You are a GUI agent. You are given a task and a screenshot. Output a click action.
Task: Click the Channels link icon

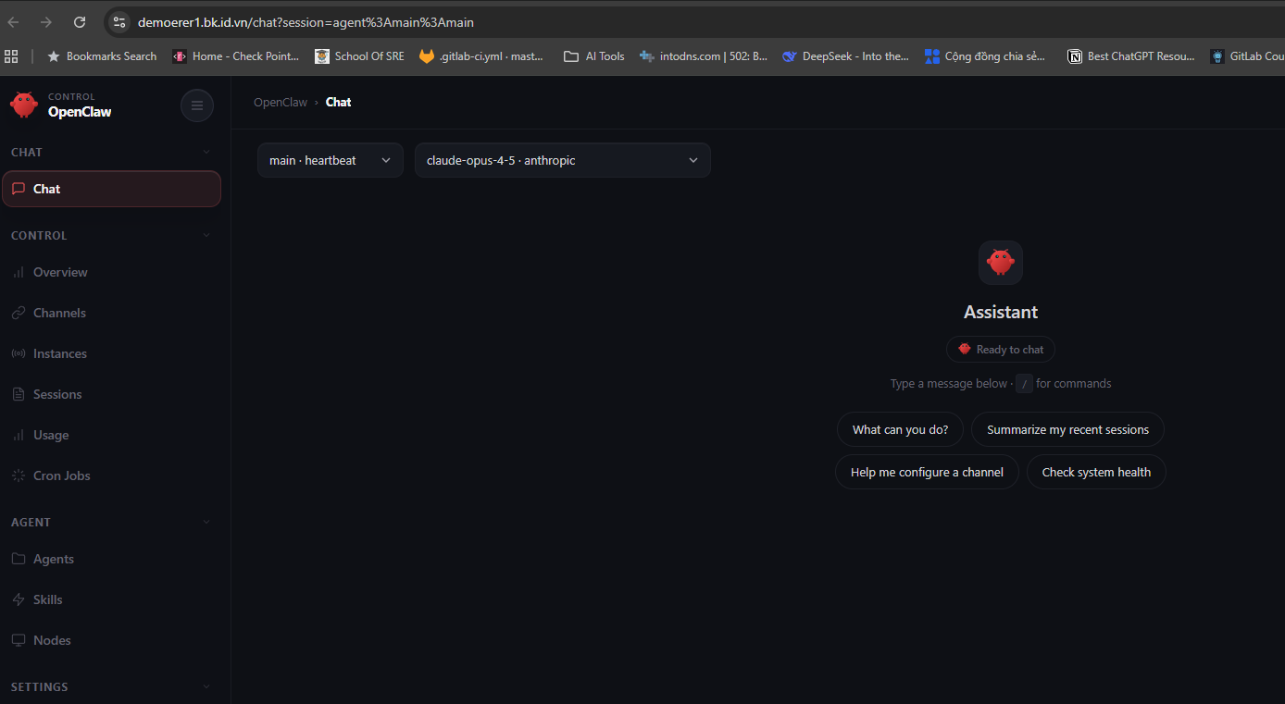19,313
